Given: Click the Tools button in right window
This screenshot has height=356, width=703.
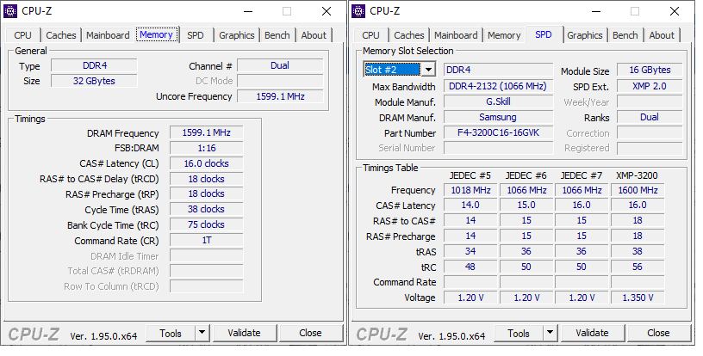Looking at the screenshot, I should pyautogui.click(x=519, y=333).
